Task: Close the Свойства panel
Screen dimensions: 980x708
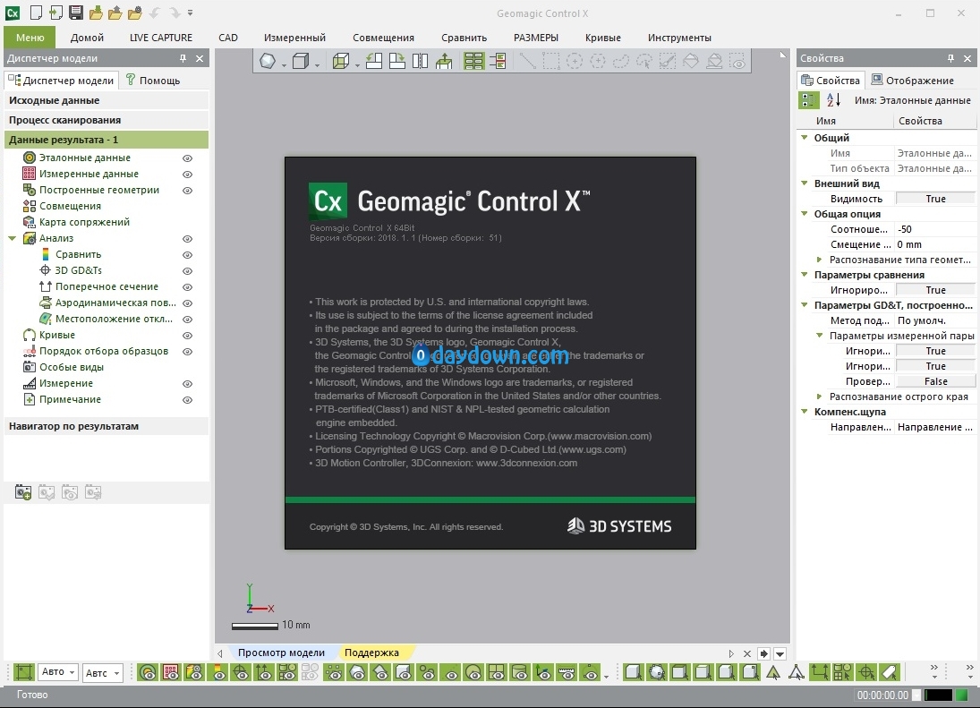Action: [967, 58]
